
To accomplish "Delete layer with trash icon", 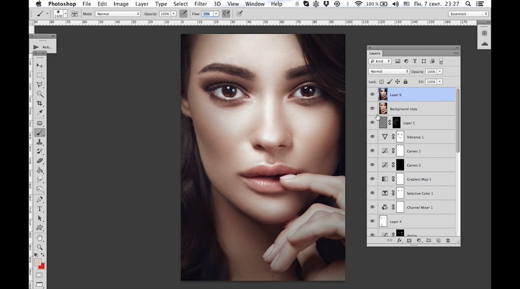I will click(448, 240).
